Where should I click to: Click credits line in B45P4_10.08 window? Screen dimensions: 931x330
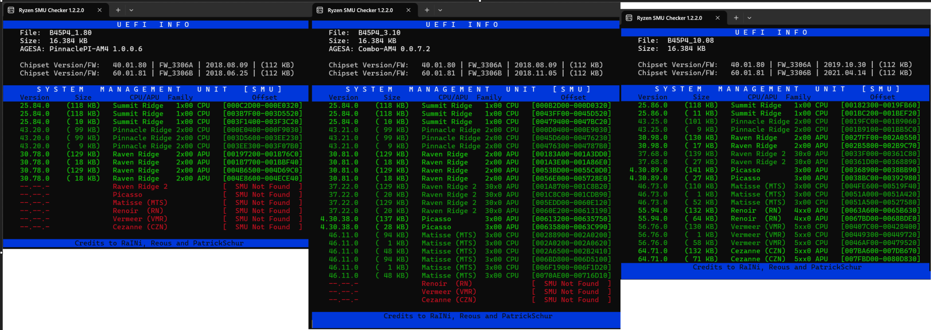point(777,267)
